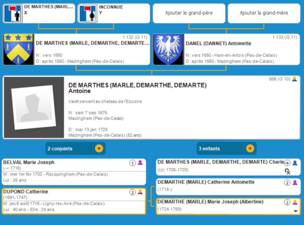The image size is (304, 225).
Task: Select spouse DUPOND Catherine
Action: pyautogui.click(x=63, y=201)
